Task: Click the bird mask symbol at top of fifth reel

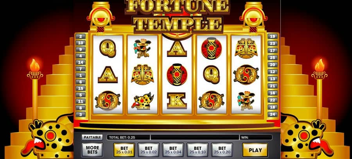Action: point(246,48)
